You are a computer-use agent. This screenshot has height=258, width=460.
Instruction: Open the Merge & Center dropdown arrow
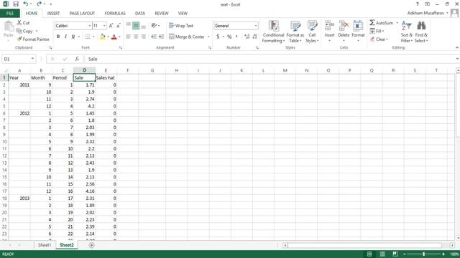point(208,37)
